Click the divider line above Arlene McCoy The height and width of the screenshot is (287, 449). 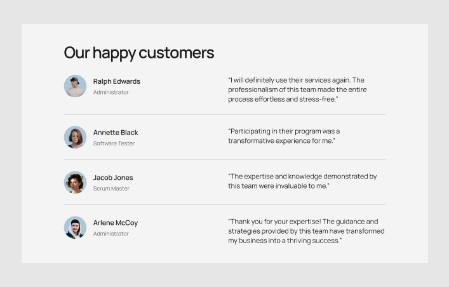click(224, 205)
